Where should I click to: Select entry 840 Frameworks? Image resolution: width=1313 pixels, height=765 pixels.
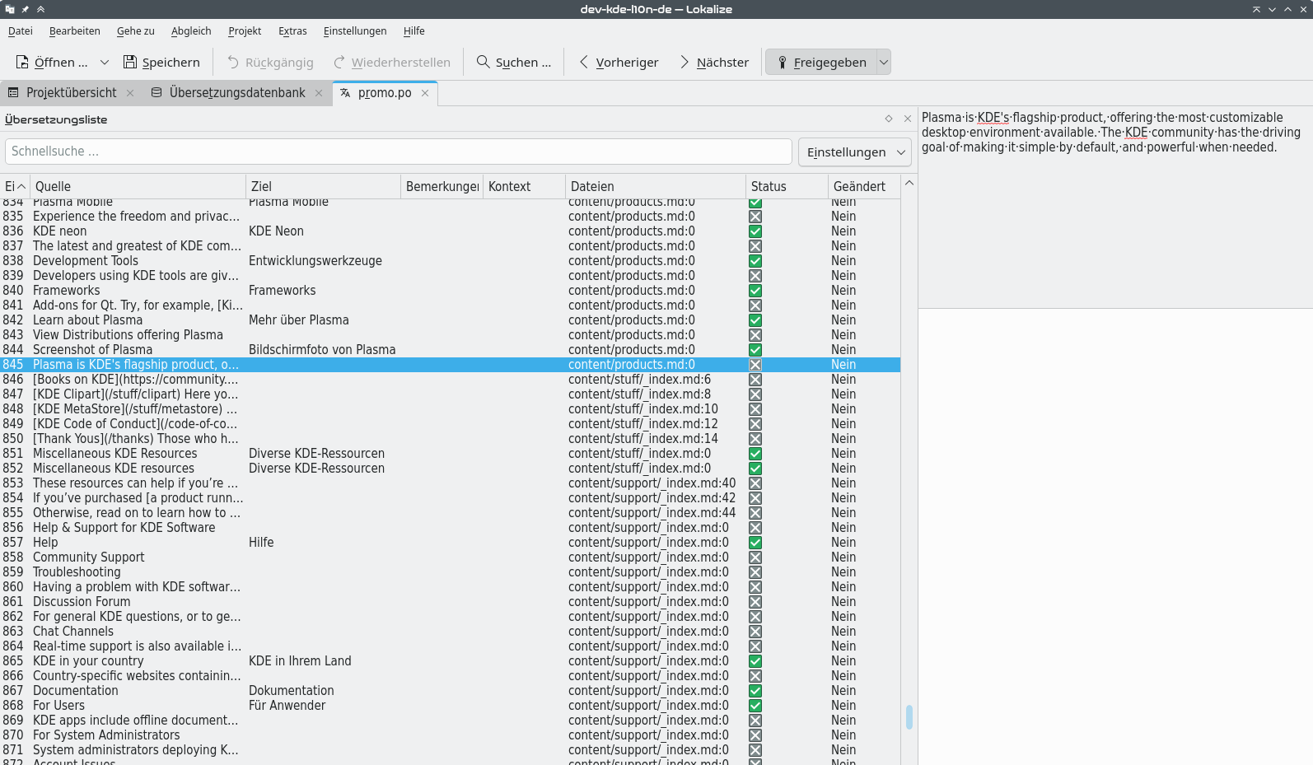[x=450, y=291]
